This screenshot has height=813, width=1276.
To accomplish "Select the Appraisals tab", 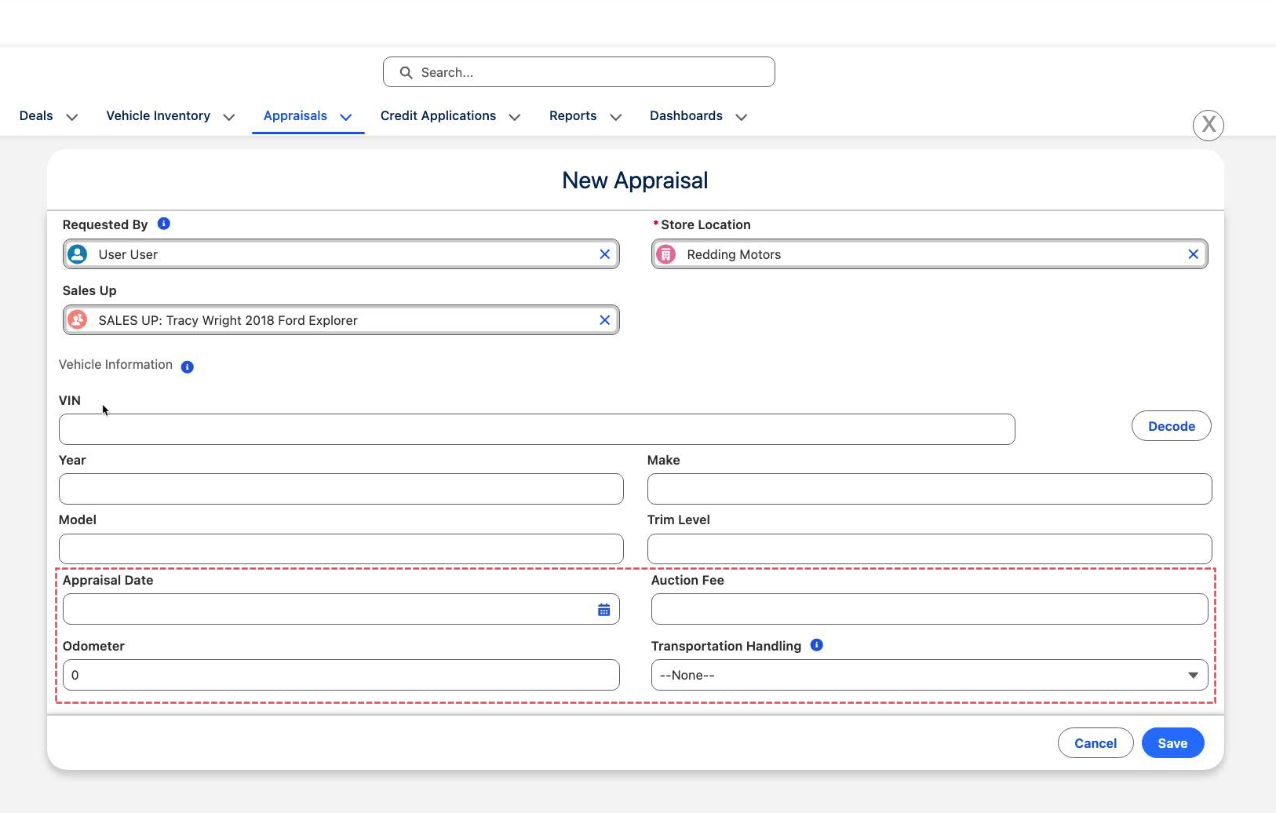I will (x=295, y=115).
